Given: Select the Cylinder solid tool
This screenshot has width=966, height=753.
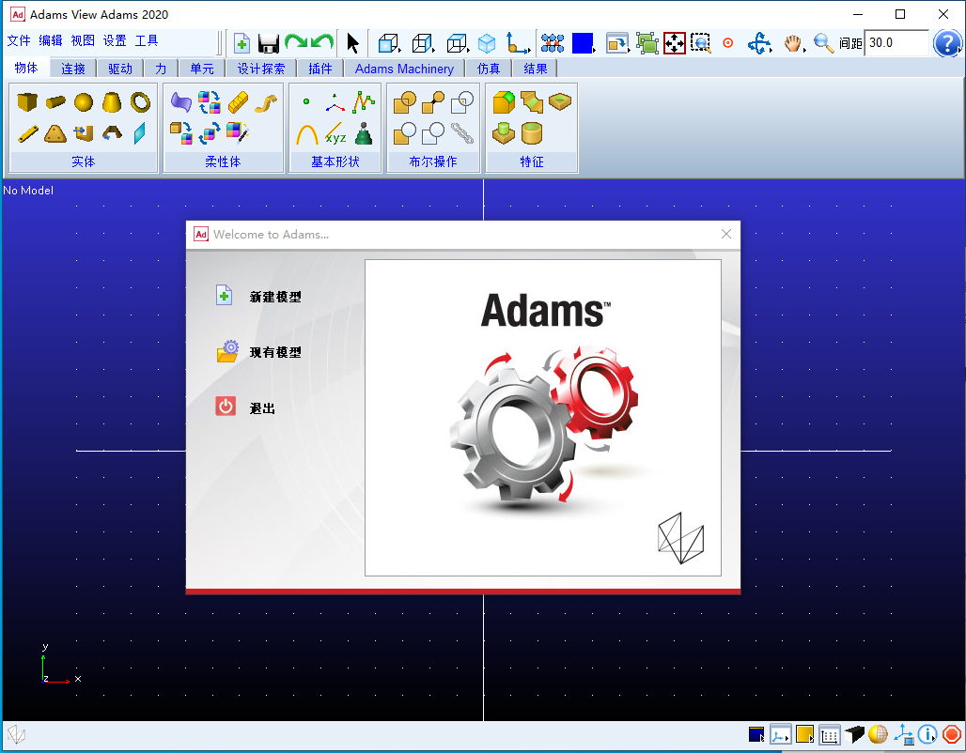Looking at the screenshot, I should (55, 101).
